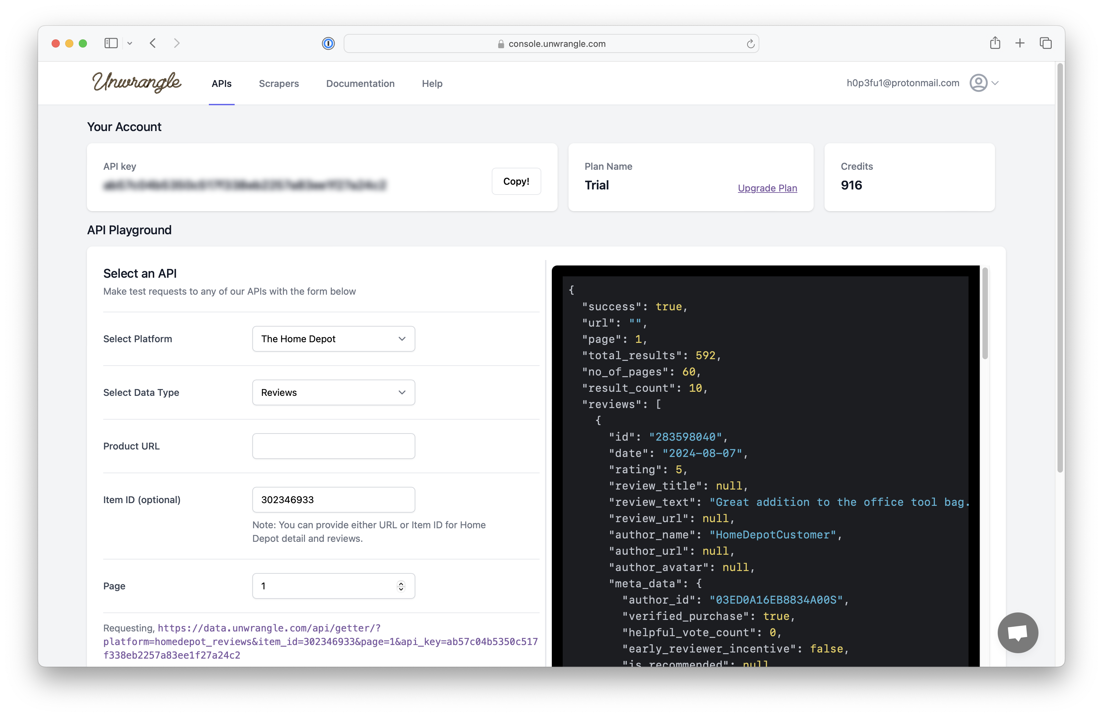Open the data.unwrangle.com request URL link
The height and width of the screenshot is (717, 1103).
(320, 642)
